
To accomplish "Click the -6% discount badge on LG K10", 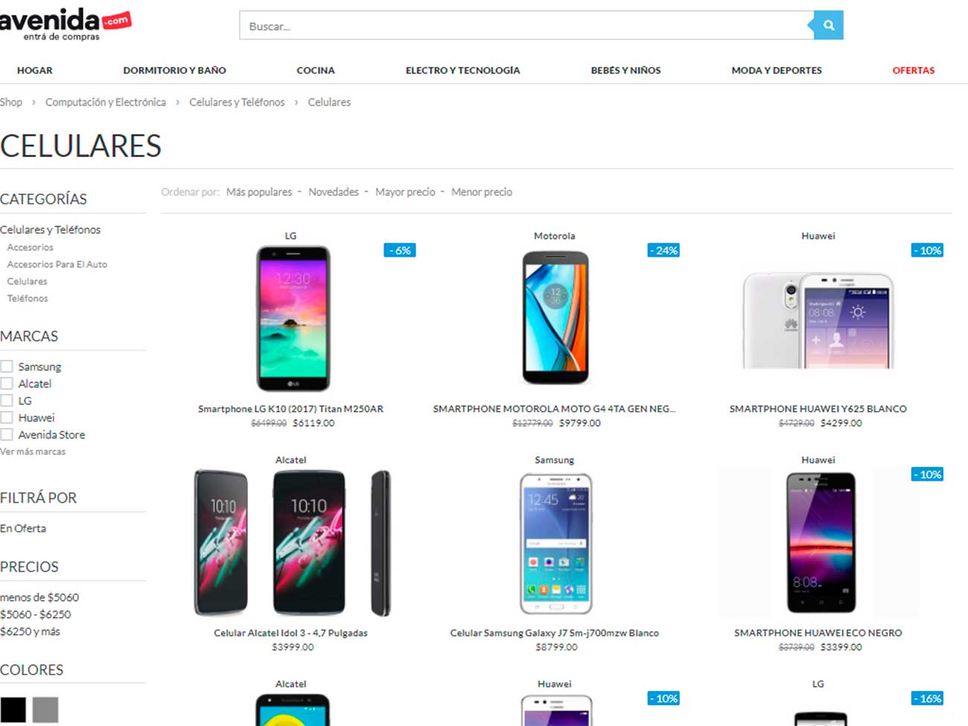I will [400, 250].
